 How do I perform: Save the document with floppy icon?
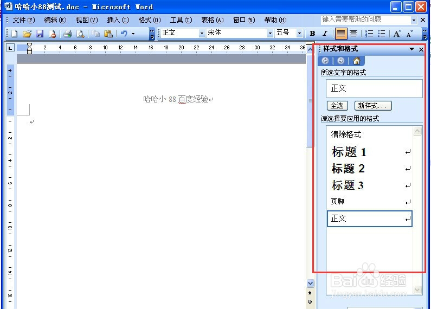[x=40, y=34]
